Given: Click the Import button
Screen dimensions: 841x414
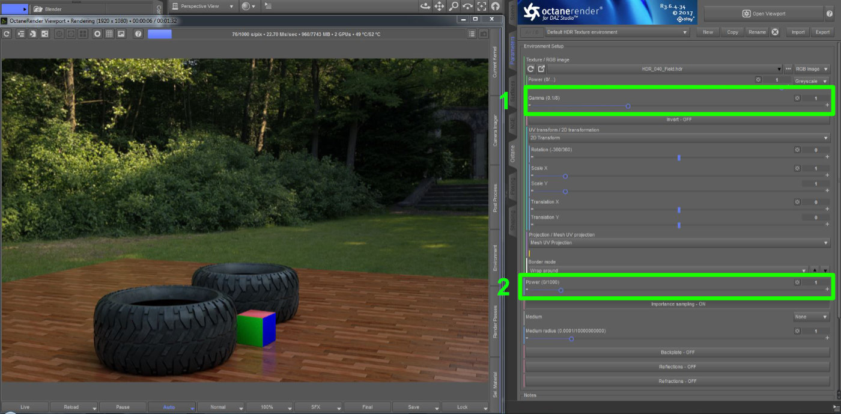Looking at the screenshot, I should (798, 32).
